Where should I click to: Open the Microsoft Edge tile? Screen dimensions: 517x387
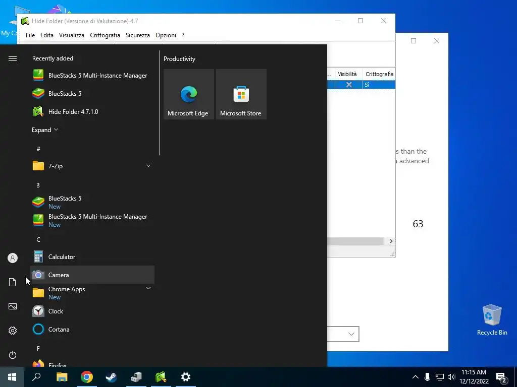point(189,94)
